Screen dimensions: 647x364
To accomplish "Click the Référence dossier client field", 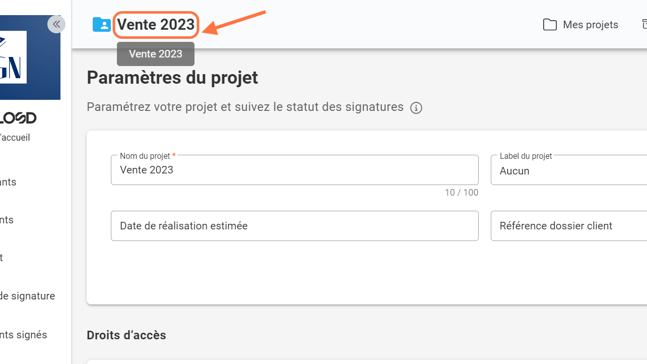I will (x=569, y=226).
